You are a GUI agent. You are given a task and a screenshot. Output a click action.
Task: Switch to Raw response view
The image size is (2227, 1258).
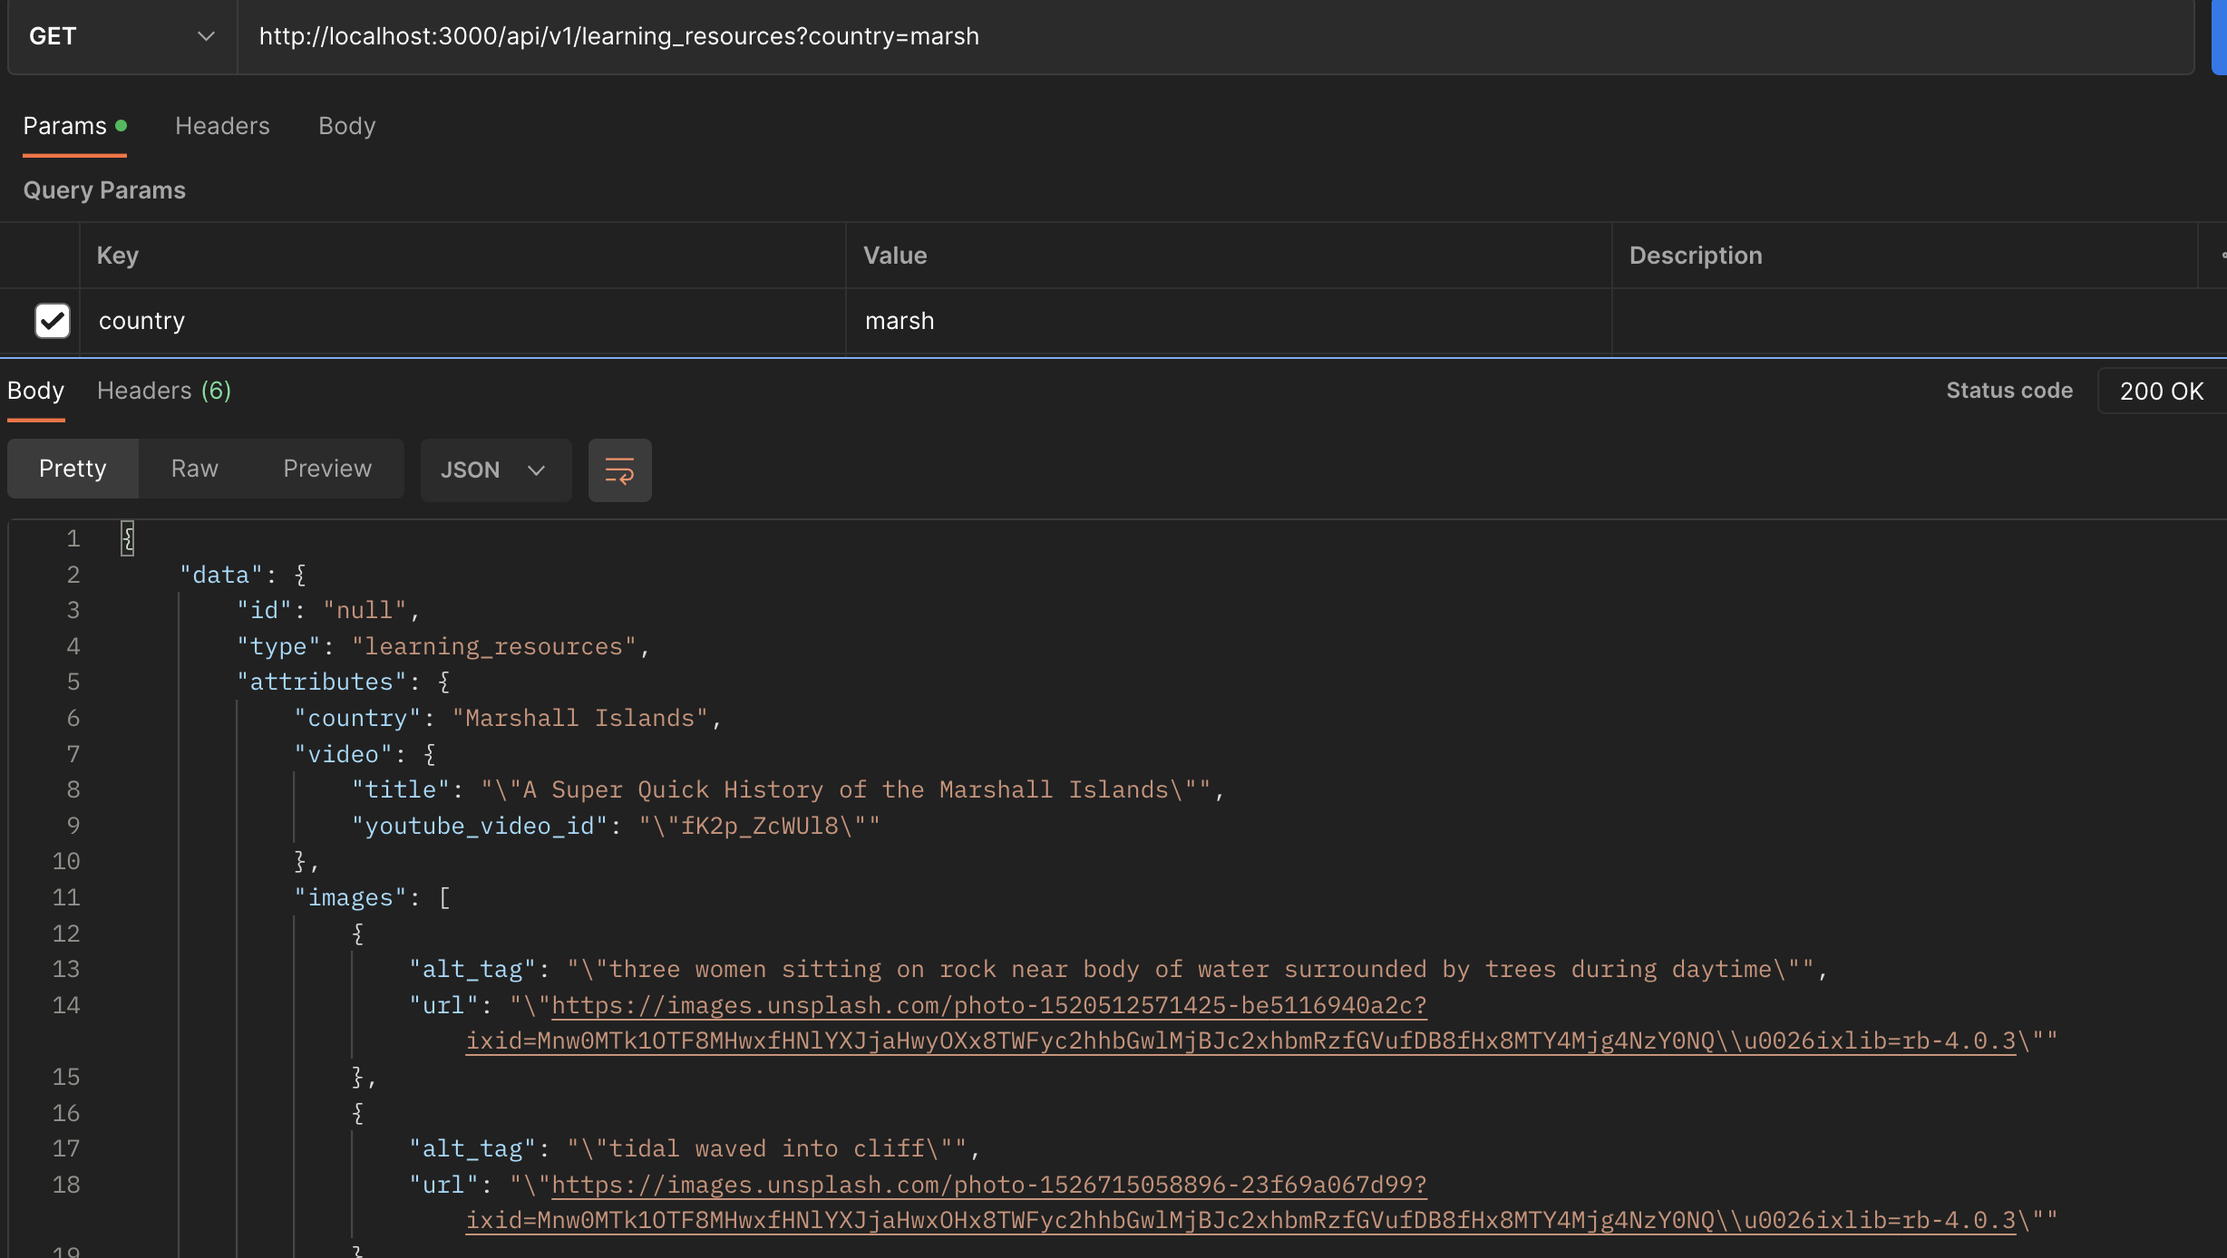click(194, 469)
